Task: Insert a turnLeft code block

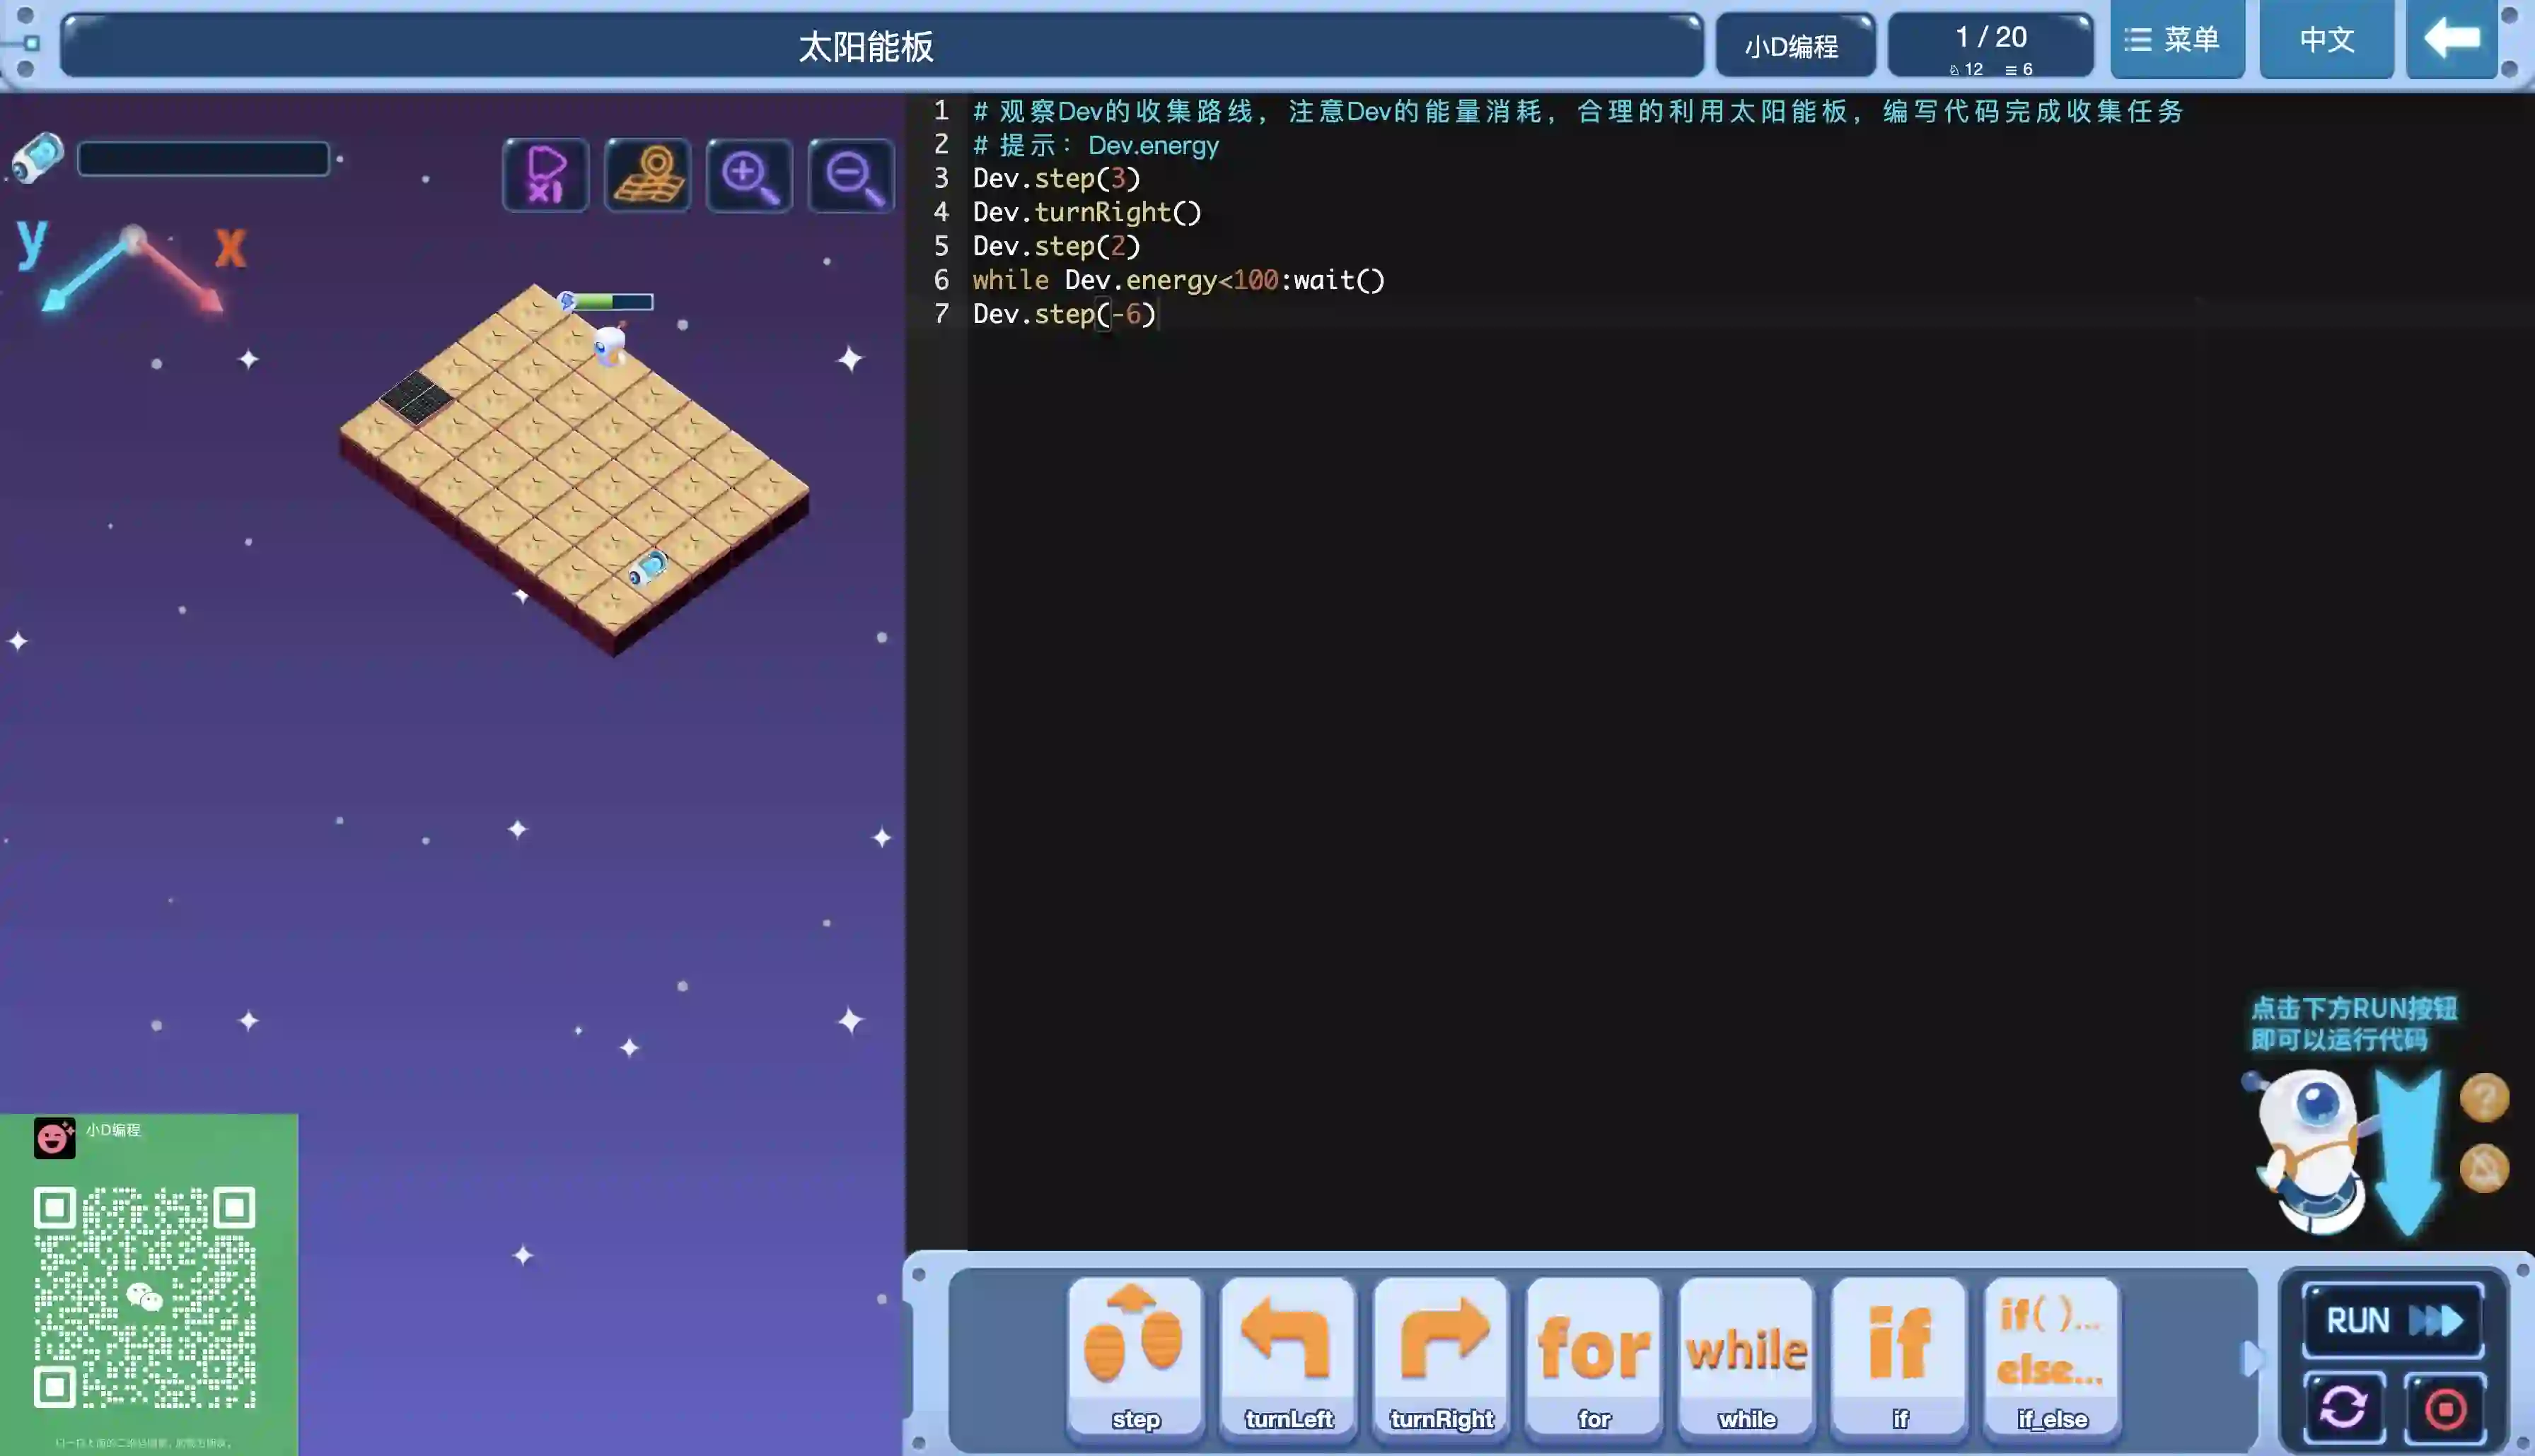Action: (x=1287, y=1355)
